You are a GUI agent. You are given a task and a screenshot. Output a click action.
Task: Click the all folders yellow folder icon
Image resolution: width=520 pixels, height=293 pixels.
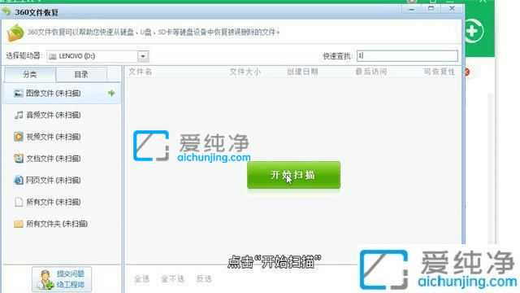pos(18,224)
